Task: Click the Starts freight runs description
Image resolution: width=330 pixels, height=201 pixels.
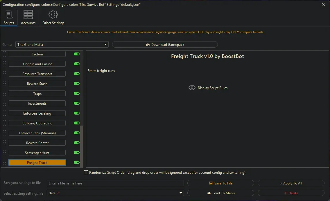Action: [x=101, y=71]
